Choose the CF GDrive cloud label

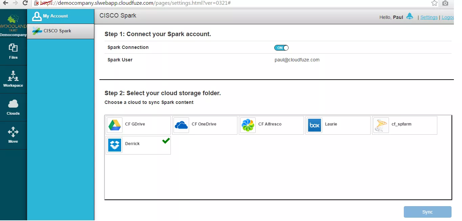135,124
